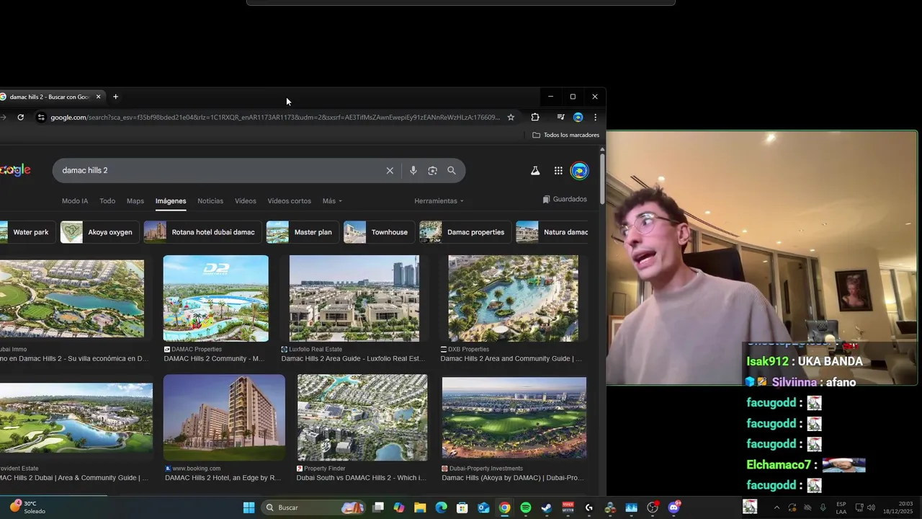Filter by the Natura damac chip
The height and width of the screenshot is (519, 922).
click(552, 232)
